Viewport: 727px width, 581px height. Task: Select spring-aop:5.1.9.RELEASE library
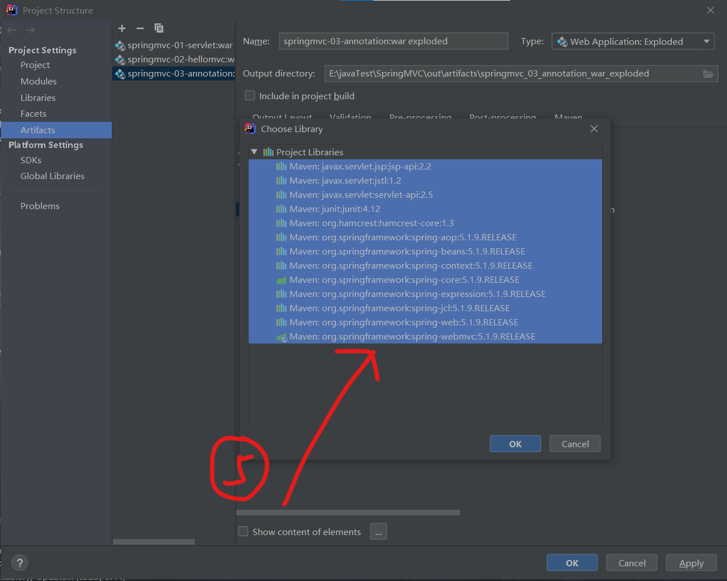pyautogui.click(x=425, y=238)
